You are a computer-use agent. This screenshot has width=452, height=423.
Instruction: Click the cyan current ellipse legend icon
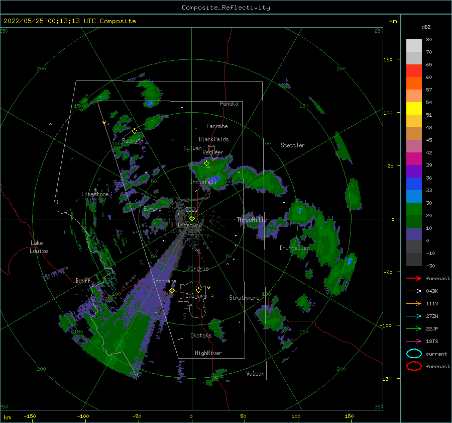point(414,354)
